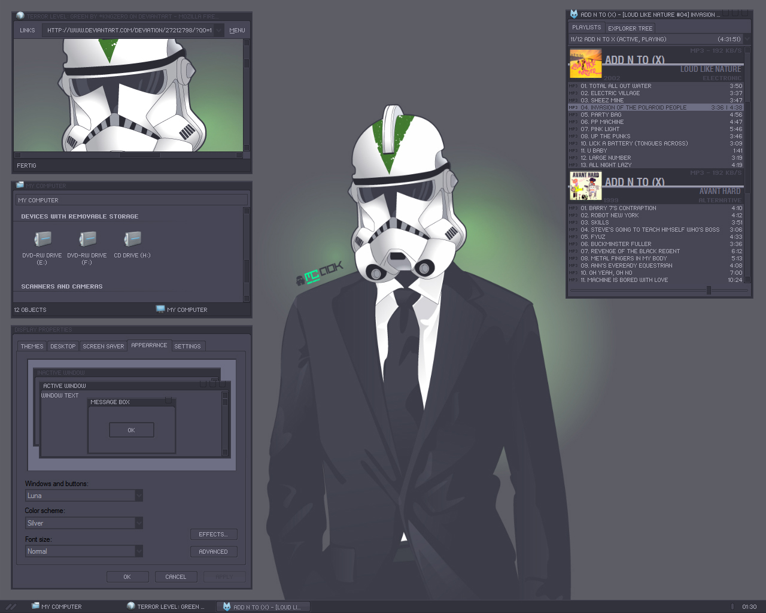Viewport: 766px width, 613px height.
Task: Click the Effects button
Action: tap(214, 534)
